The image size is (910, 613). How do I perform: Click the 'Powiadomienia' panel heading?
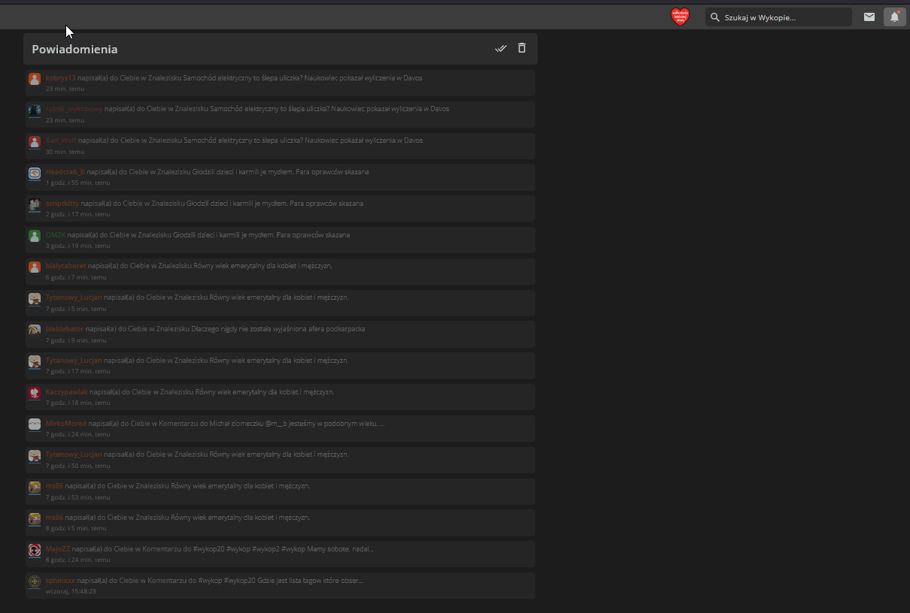pyautogui.click(x=74, y=49)
